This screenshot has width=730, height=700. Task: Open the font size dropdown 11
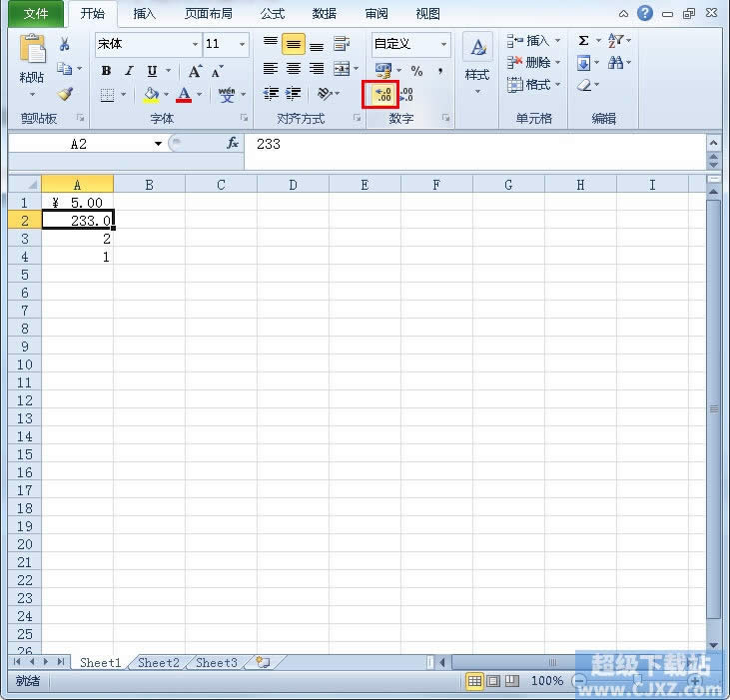(242, 44)
